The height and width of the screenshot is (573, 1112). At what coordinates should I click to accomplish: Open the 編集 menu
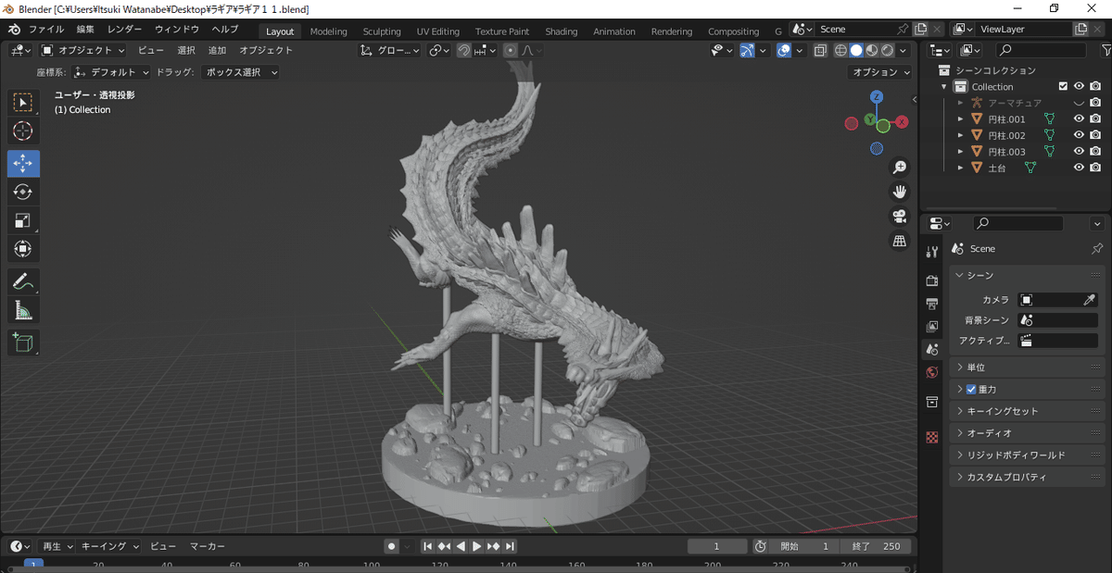point(85,30)
